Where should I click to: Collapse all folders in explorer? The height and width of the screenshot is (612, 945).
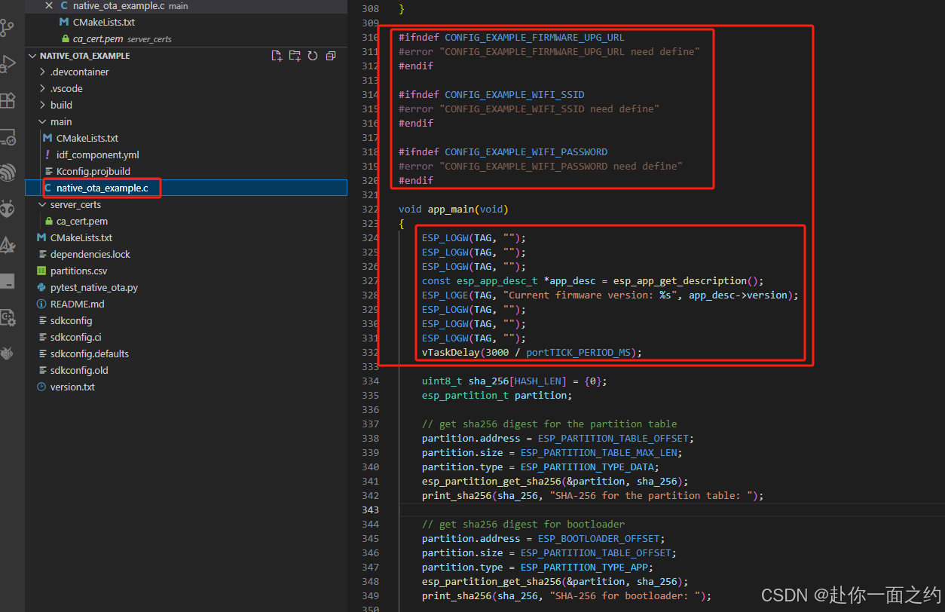pyautogui.click(x=330, y=56)
